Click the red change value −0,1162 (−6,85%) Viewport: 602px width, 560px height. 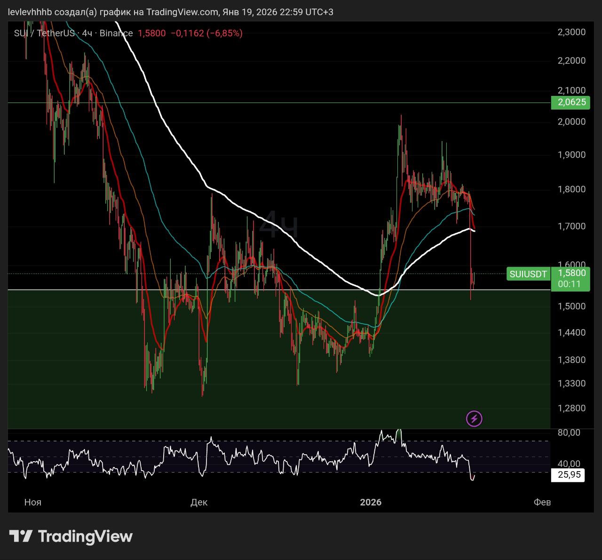206,33
